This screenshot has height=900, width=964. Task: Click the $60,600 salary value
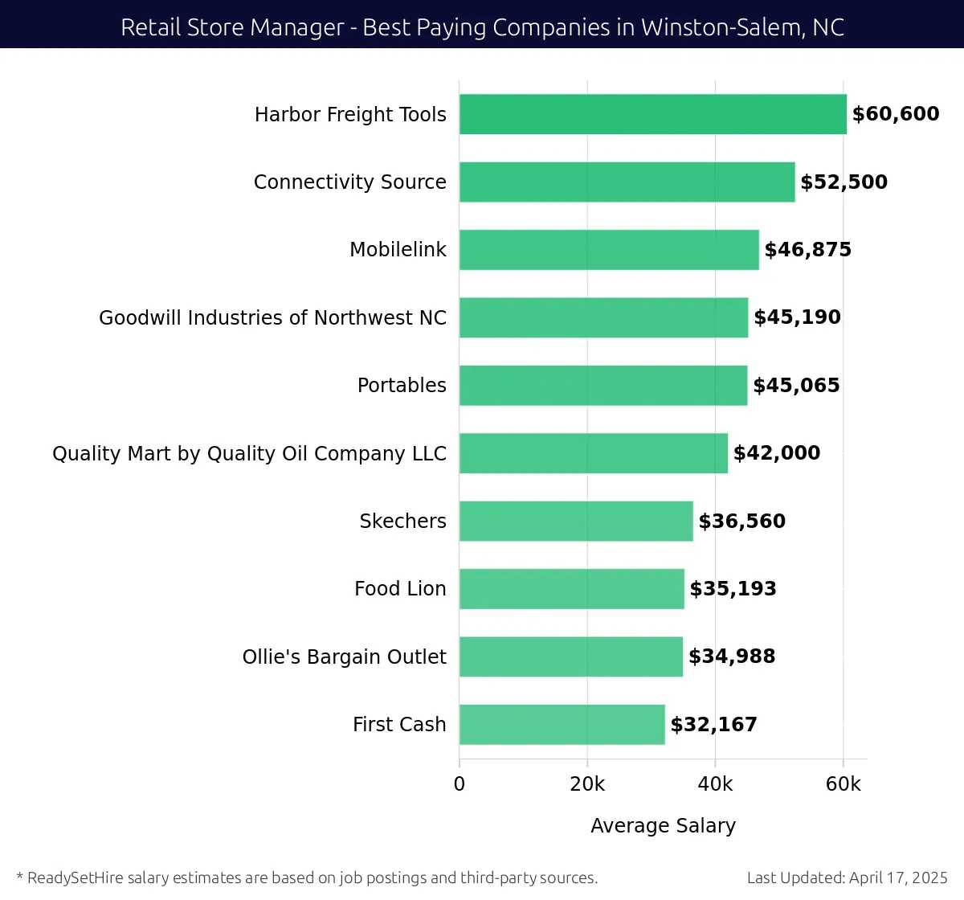tap(896, 114)
